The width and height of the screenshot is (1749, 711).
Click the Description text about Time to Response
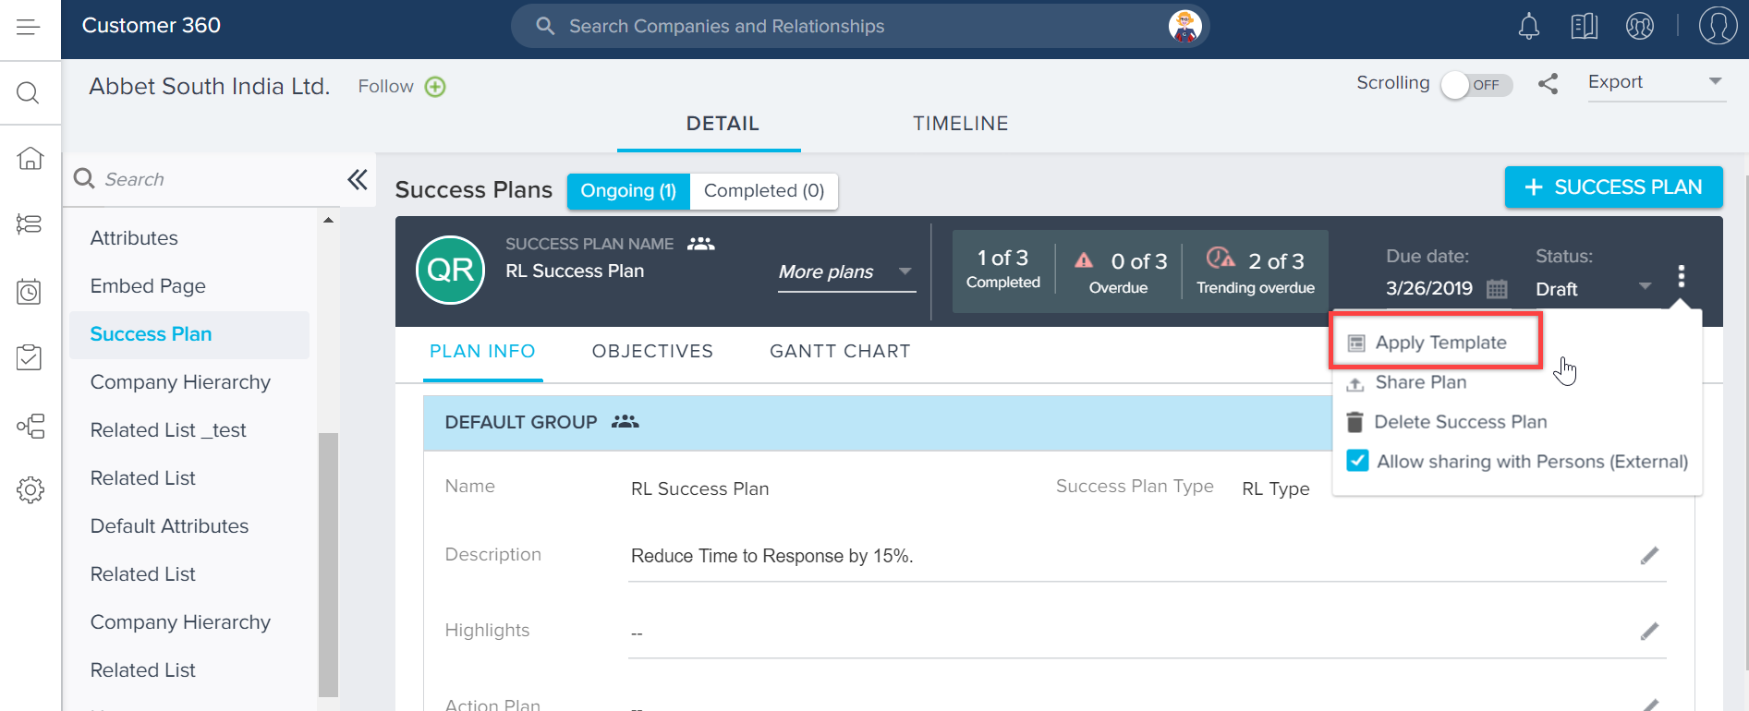point(771,556)
